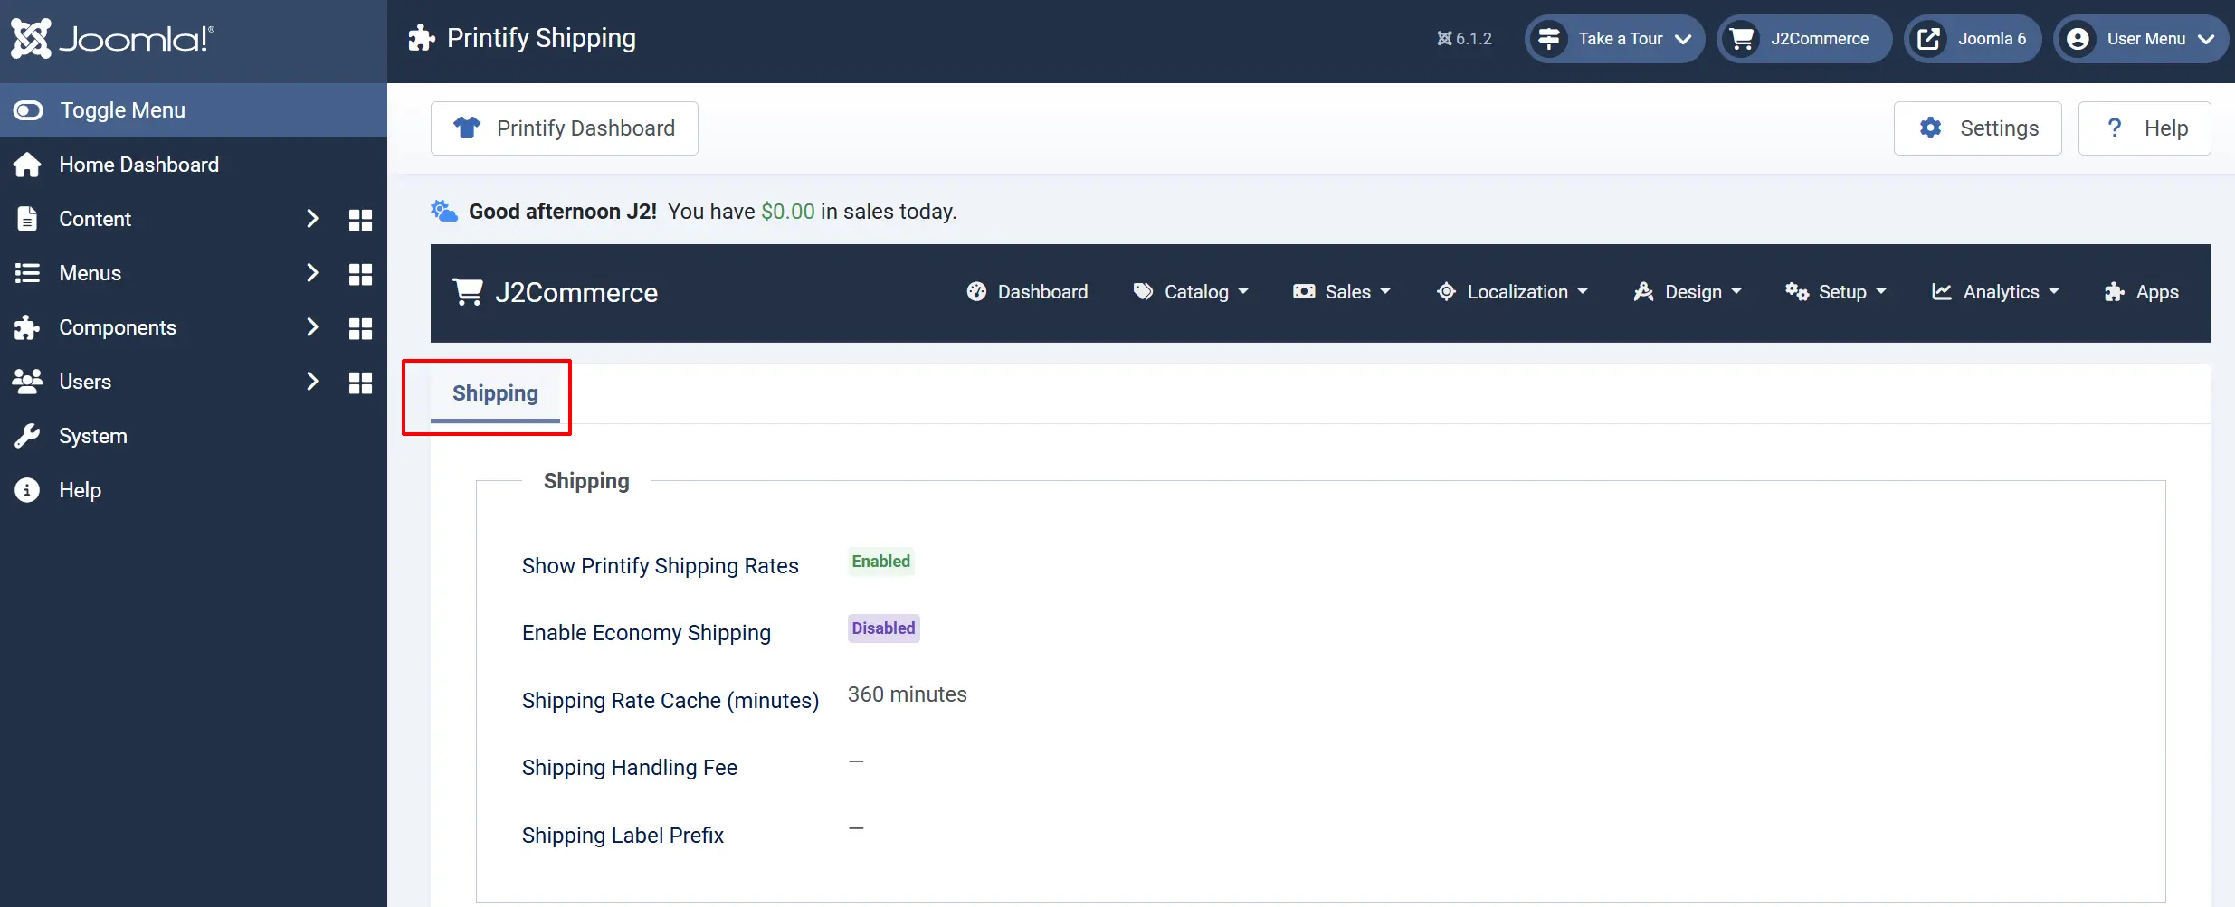This screenshot has height=907, width=2235.
Task: Open the Catalog dropdown menu
Action: click(x=1191, y=292)
